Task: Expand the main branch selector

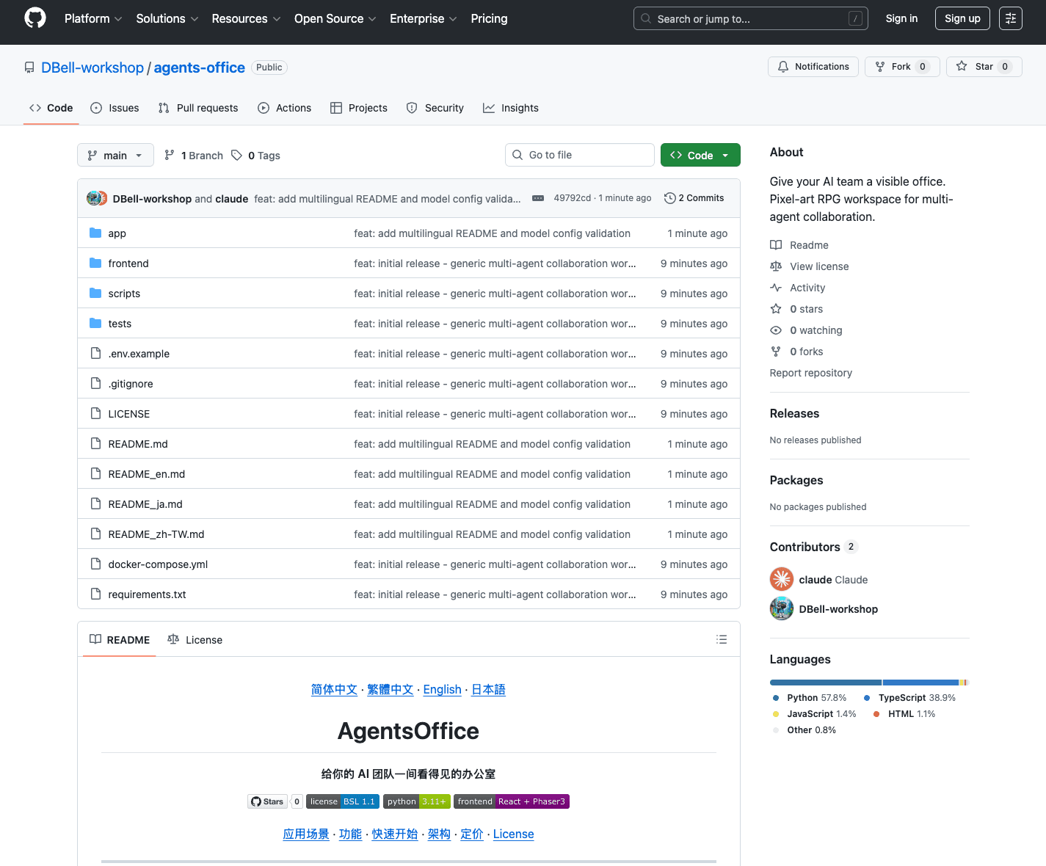Action: 115,155
